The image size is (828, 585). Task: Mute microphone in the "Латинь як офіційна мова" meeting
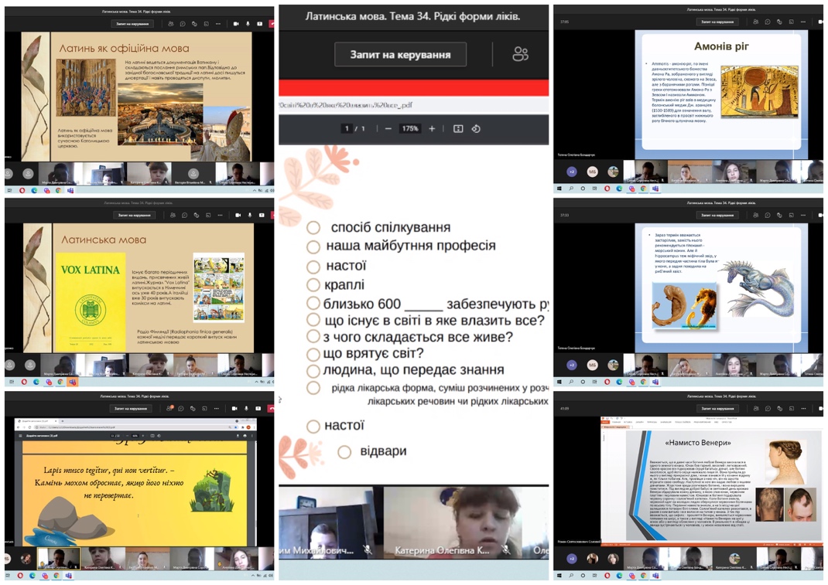248,24
